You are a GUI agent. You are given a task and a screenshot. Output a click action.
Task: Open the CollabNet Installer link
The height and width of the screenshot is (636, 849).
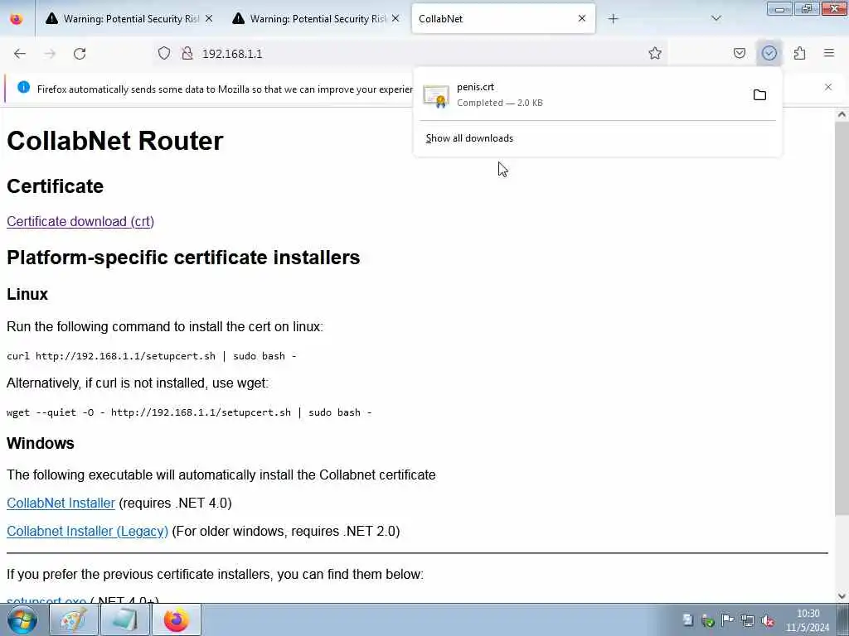(61, 503)
